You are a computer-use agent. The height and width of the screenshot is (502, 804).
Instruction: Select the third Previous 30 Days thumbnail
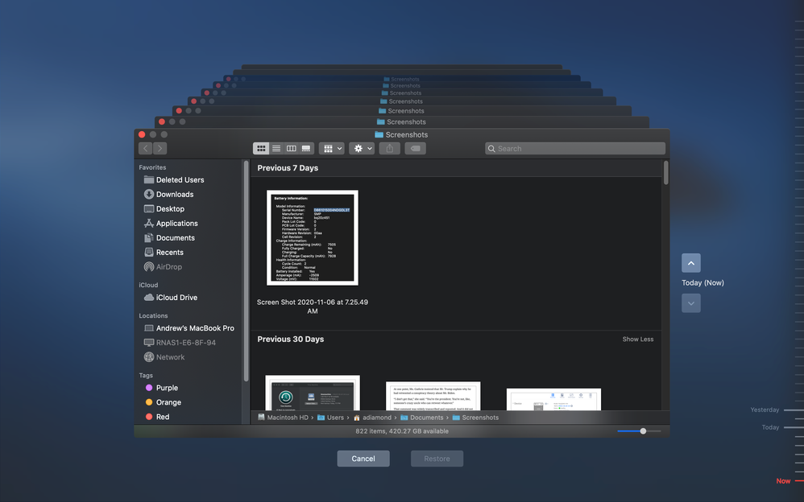pyautogui.click(x=553, y=400)
